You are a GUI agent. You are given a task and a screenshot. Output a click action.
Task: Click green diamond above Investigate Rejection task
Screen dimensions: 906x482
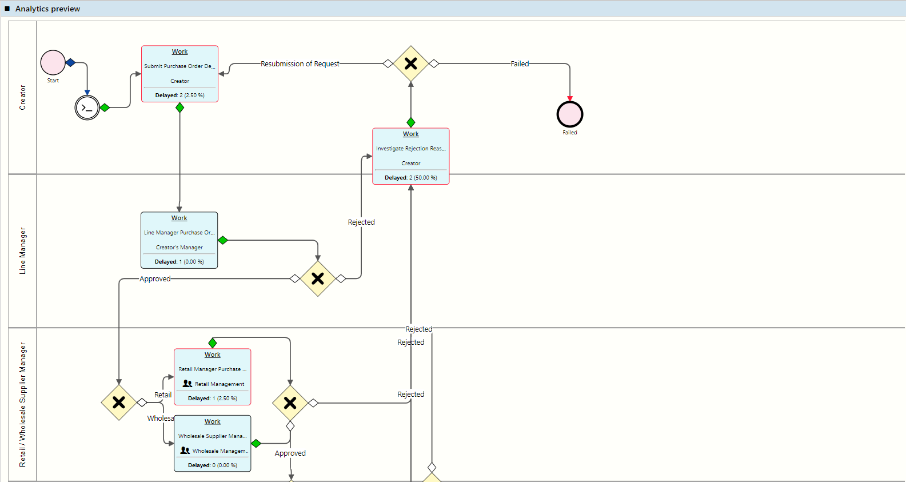point(411,122)
